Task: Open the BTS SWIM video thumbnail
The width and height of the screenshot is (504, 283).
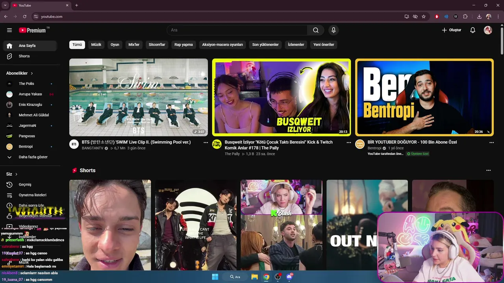Action: 139,97
